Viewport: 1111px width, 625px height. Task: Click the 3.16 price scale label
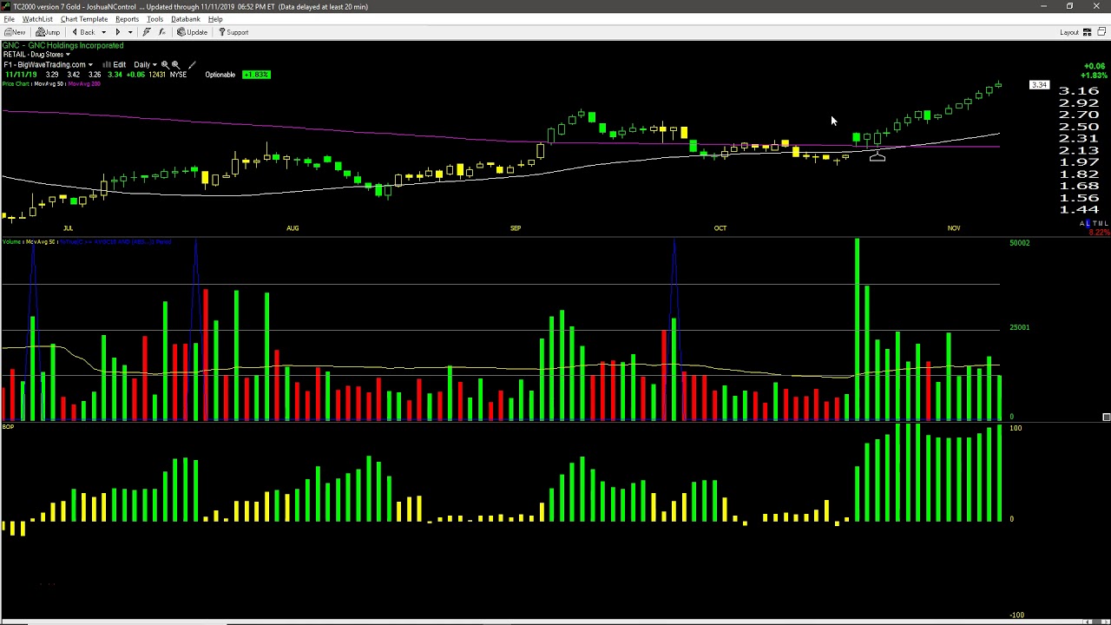1079,91
